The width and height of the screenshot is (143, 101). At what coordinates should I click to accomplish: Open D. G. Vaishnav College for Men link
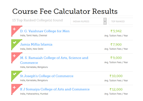(x=45, y=31)
